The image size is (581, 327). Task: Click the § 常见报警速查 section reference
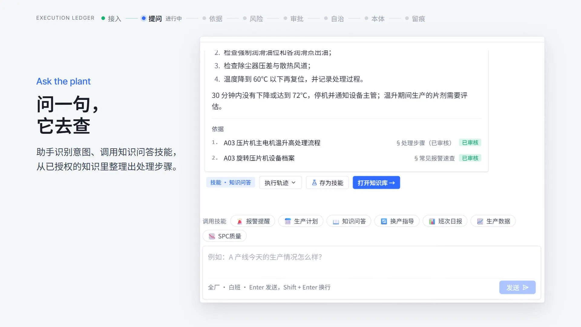tap(435, 158)
